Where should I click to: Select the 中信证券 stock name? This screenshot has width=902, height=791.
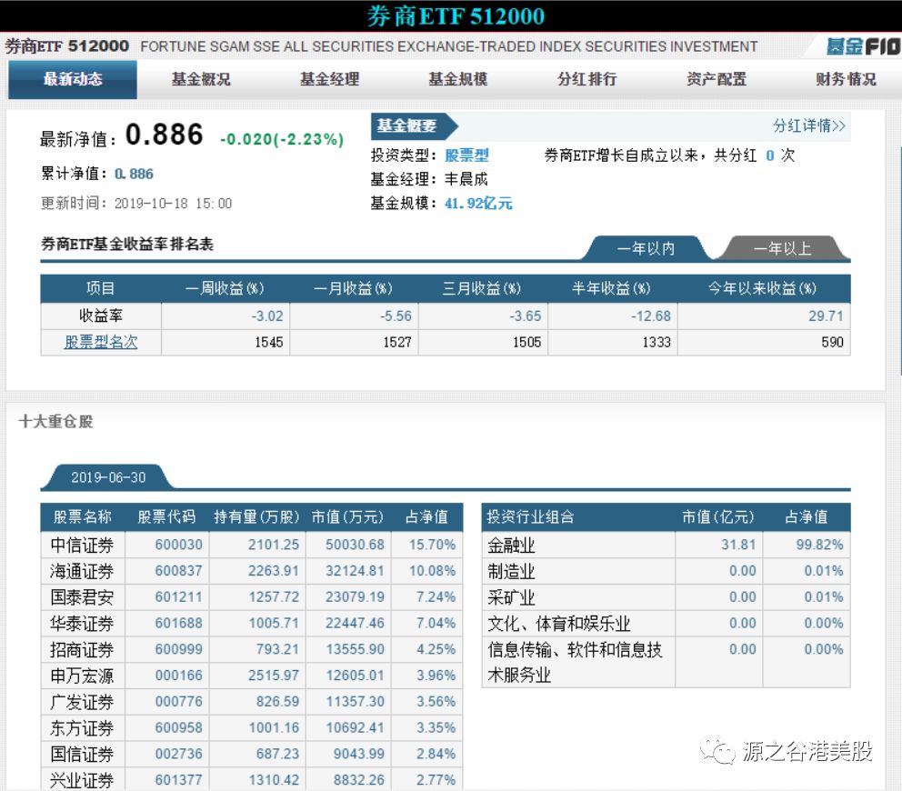pyautogui.click(x=82, y=545)
